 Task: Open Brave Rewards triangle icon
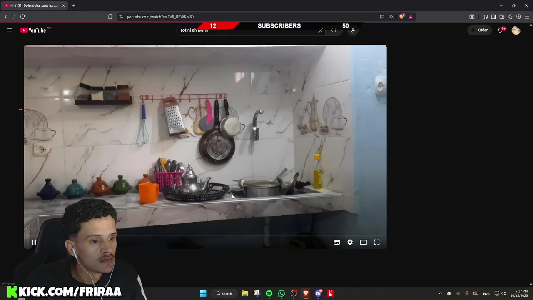coord(411,17)
